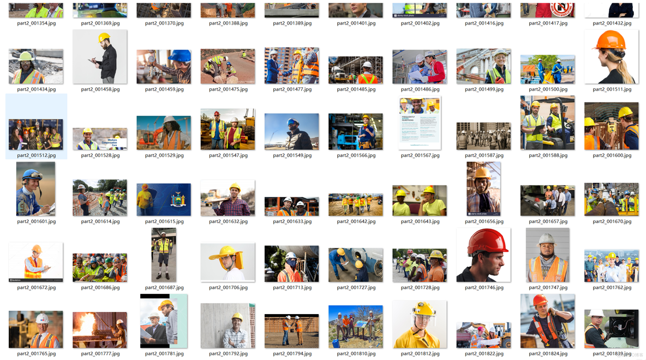
Task: Select the part2_001587.jpg sepia group photo
Action: 483,136
